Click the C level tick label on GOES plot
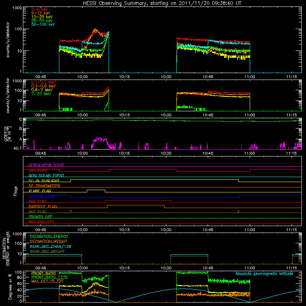 coord(21,119)
